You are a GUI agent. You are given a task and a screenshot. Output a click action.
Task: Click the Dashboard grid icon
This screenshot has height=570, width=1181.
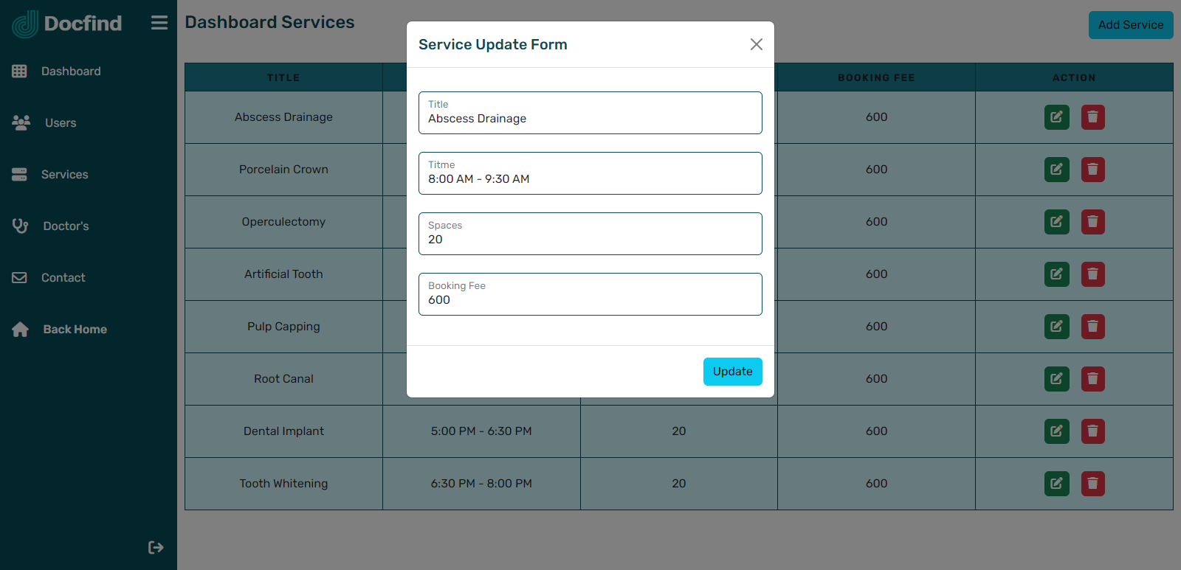[x=19, y=72]
